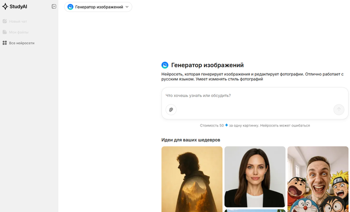Click the send arrow button
This screenshot has height=212, width=350.
(x=339, y=109)
